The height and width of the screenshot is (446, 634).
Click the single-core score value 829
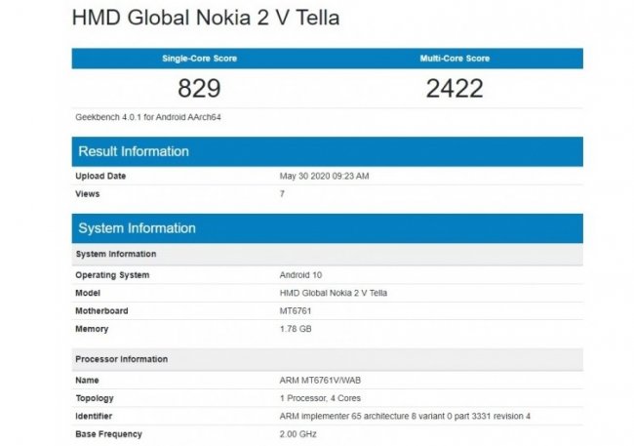click(x=199, y=89)
